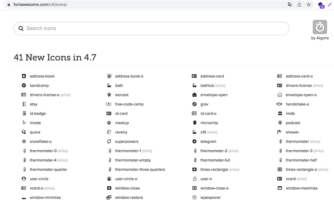334x205 pixels.
Task: Click the search magnifier icon
Action: (x=21, y=28)
